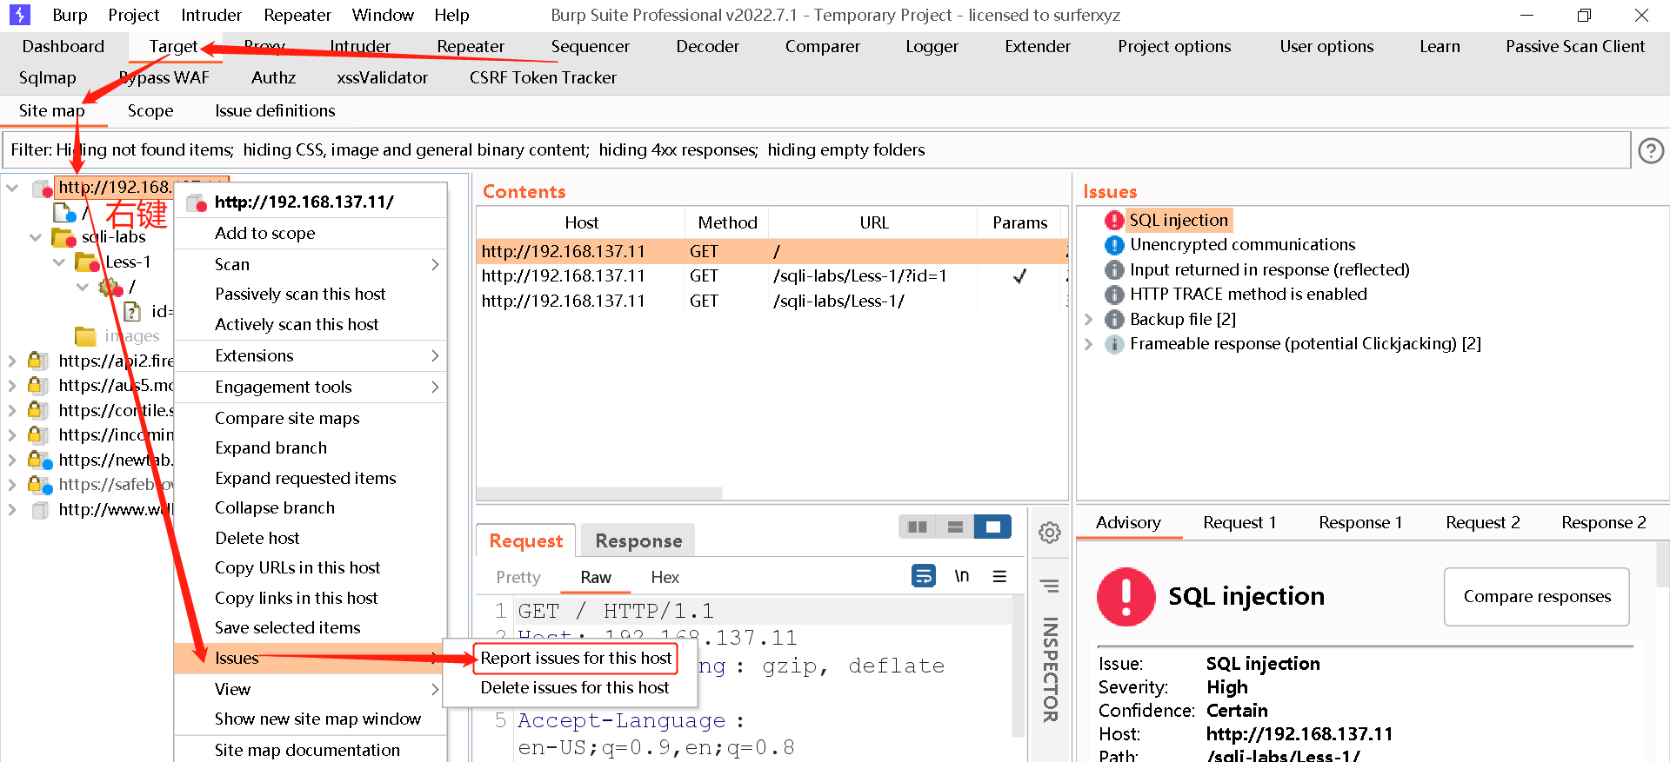The width and height of the screenshot is (1670, 762).
Task: Select the Hex view tab
Action: point(665,577)
